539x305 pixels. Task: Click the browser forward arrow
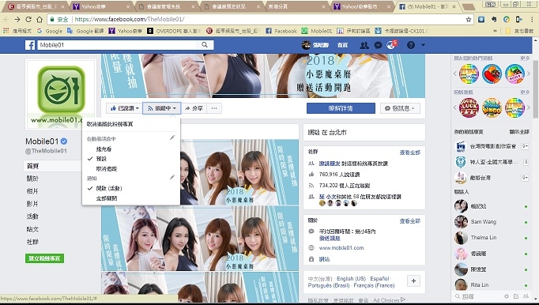click(17, 19)
